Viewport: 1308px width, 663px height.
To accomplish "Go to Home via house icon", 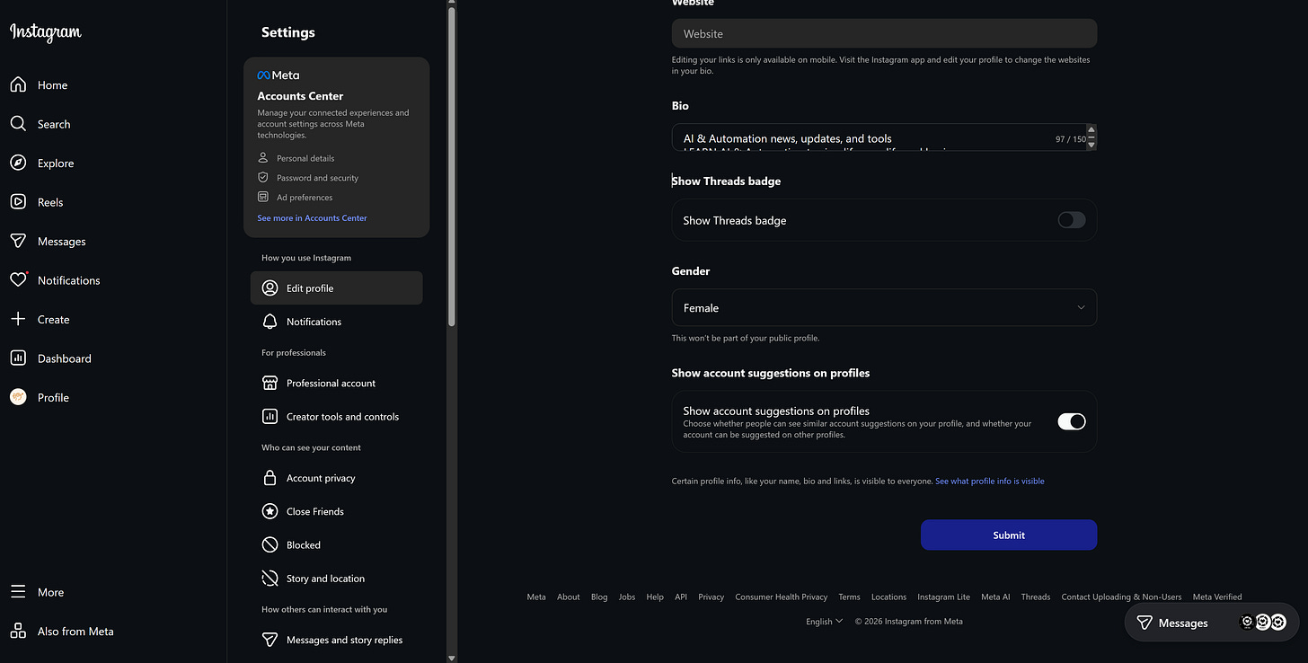I will coord(18,84).
